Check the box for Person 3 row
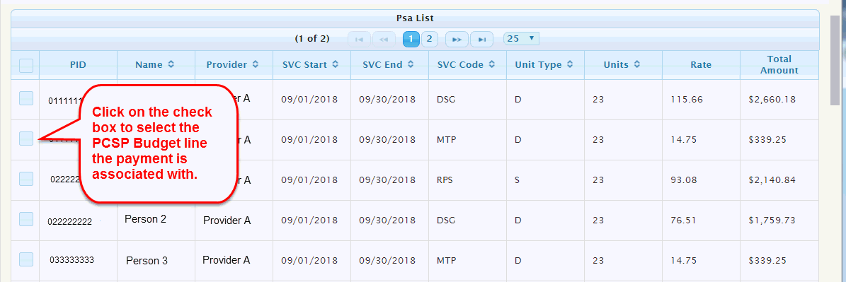This screenshot has height=282, width=846. click(26, 259)
